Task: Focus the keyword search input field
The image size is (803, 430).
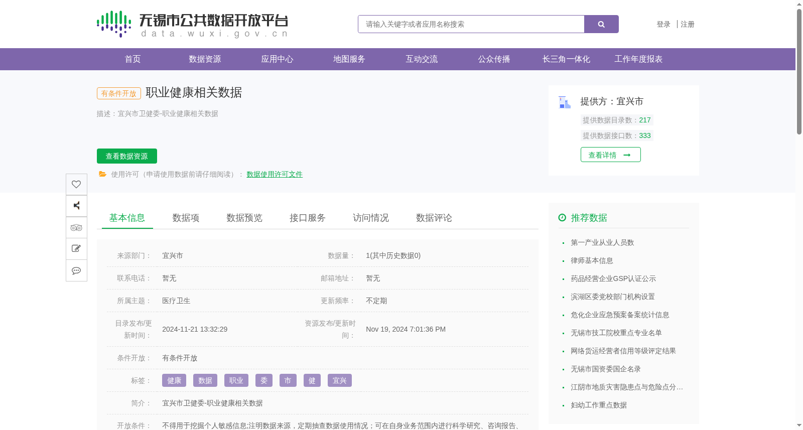Action: [x=471, y=24]
